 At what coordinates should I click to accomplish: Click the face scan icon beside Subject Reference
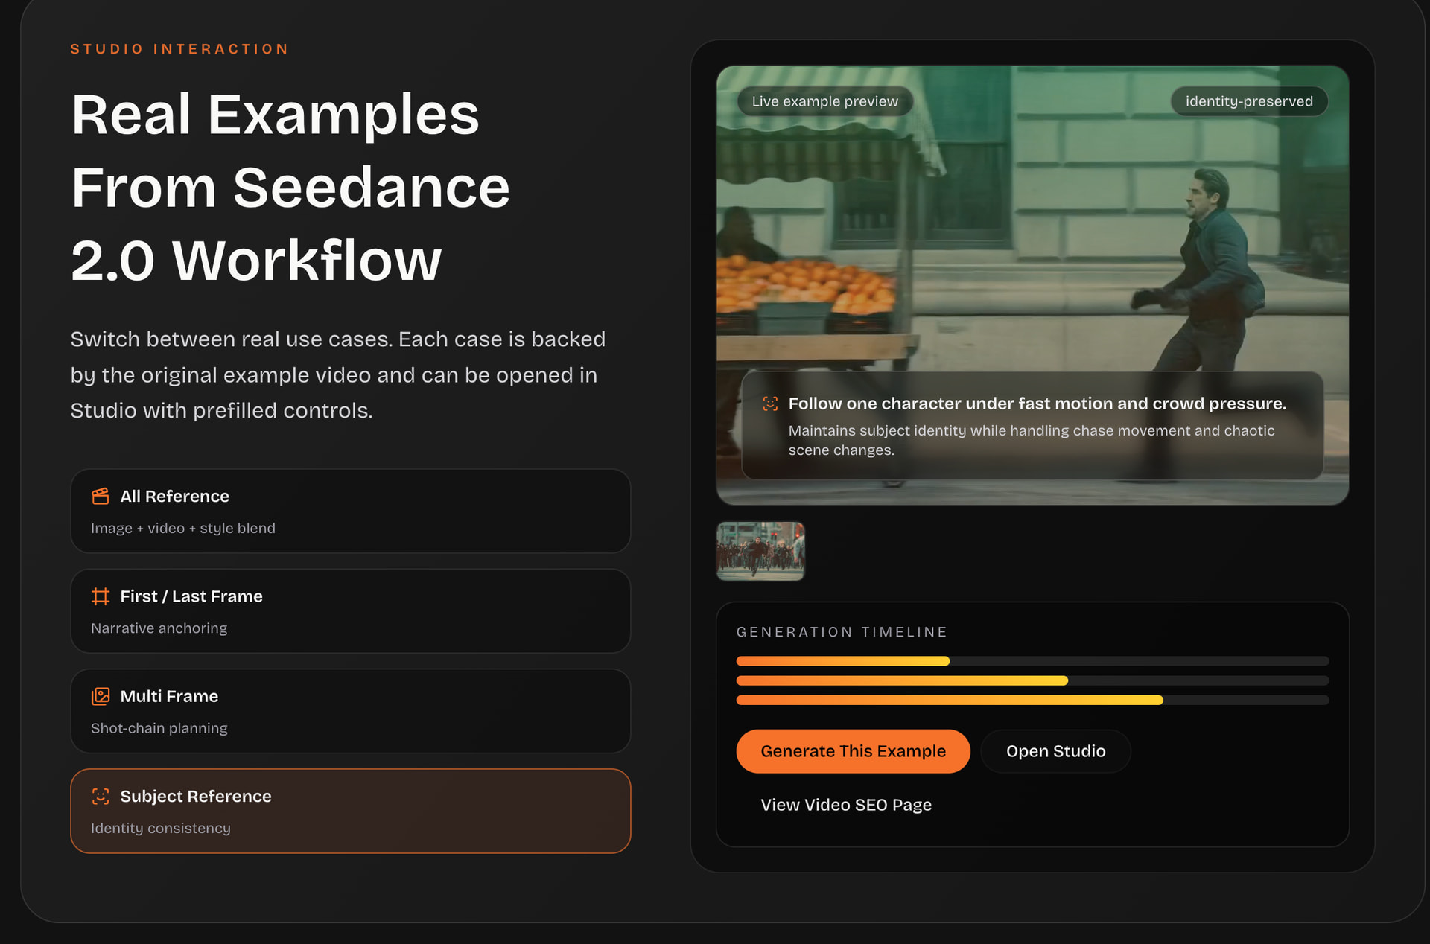point(101,796)
